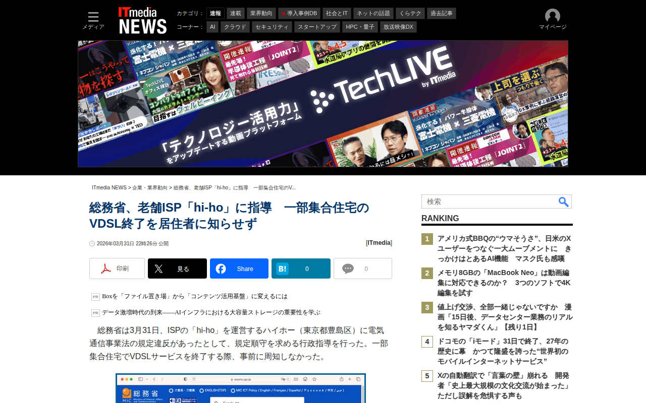Click the RANKING section heading
Viewport: 646px width, 403px height.
(x=440, y=218)
